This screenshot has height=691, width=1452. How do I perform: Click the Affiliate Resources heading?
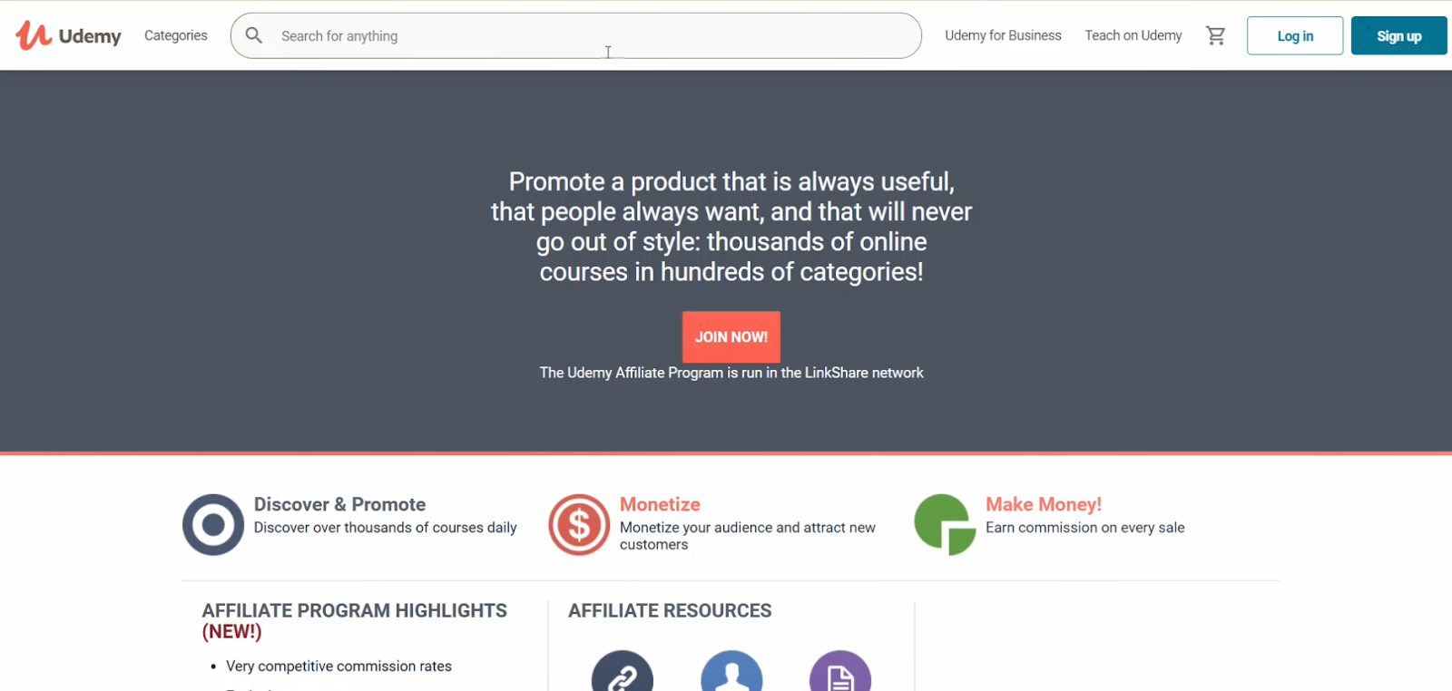(x=670, y=610)
